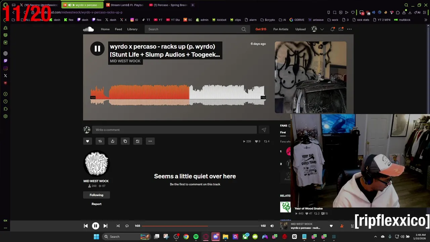This screenshot has height=242, width=430.
Task: Click the SoundCloud search field
Action: pos(197,29)
